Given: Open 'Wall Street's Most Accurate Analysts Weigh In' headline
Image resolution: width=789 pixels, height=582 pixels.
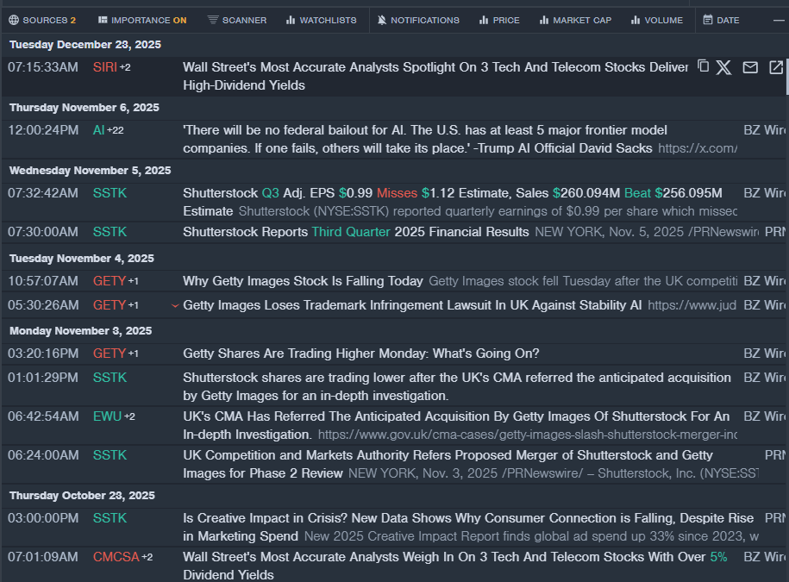Looking at the screenshot, I should (x=455, y=566).
